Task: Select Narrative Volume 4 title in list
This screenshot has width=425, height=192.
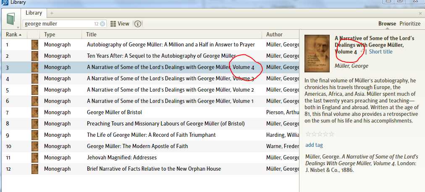Action: click(x=171, y=67)
